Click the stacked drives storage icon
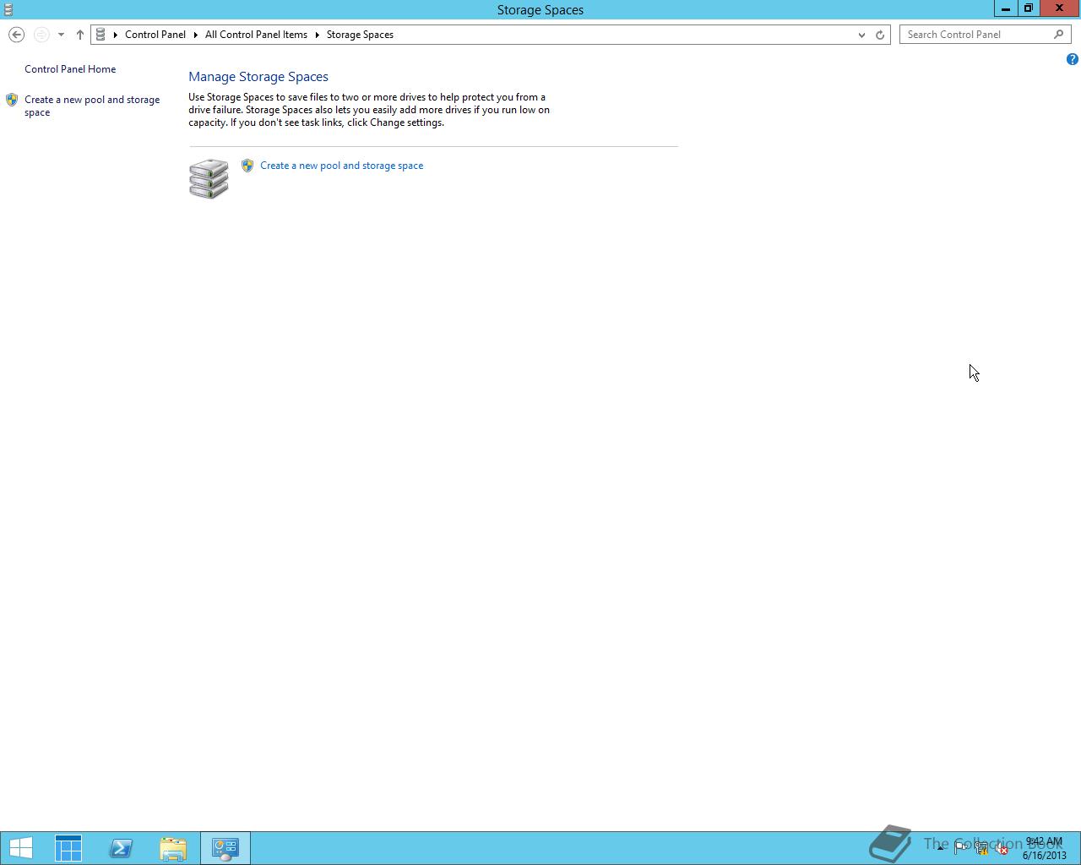Image resolution: width=1081 pixels, height=865 pixels. [x=209, y=178]
